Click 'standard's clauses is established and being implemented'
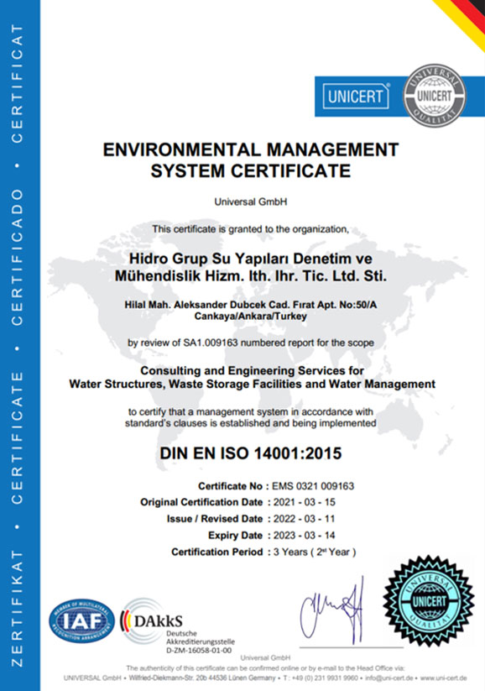485x691 pixels. click(x=251, y=423)
